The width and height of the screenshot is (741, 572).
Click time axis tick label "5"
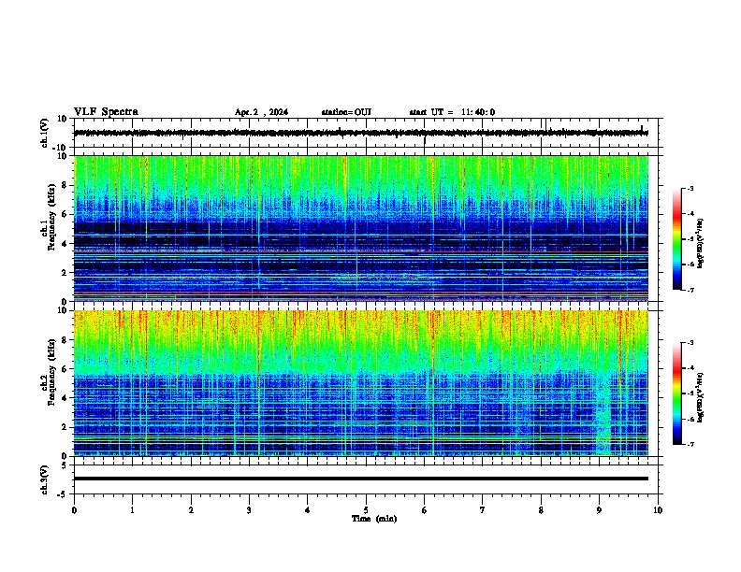click(x=366, y=510)
